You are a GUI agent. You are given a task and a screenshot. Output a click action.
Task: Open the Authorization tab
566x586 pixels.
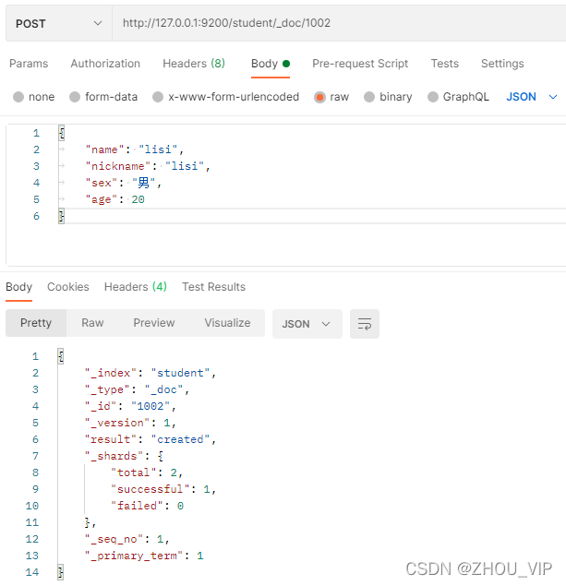tap(105, 64)
